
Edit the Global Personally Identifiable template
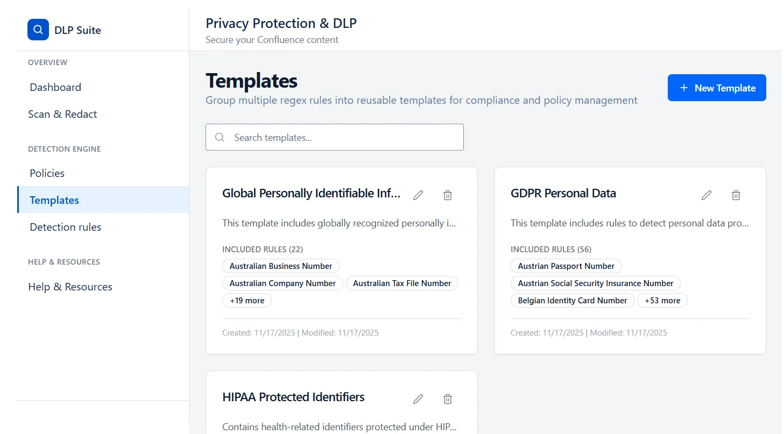pos(418,195)
